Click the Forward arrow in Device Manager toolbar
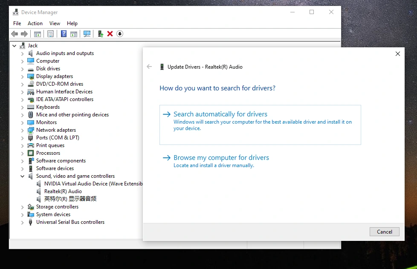 (x=24, y=34)
